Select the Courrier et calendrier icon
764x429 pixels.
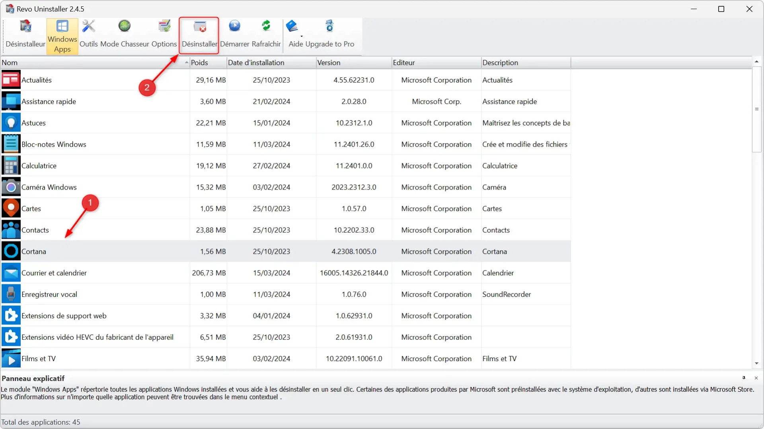pyautogui.click(x=11, y=273)
